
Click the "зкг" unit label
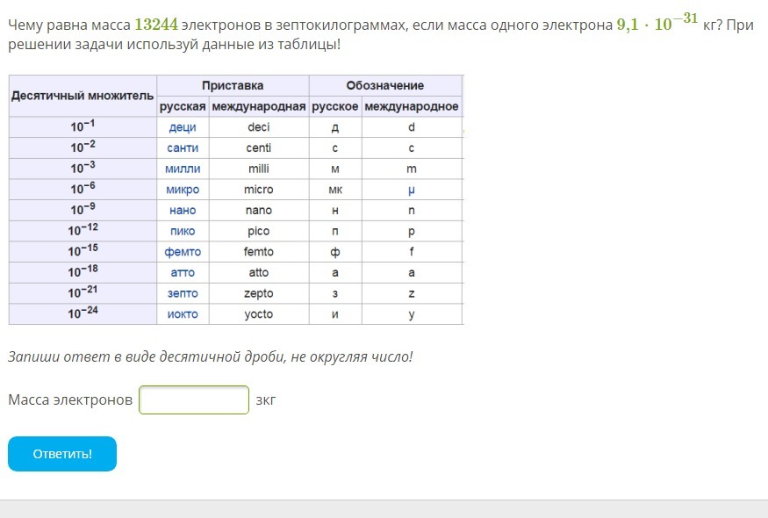(266, 400)
